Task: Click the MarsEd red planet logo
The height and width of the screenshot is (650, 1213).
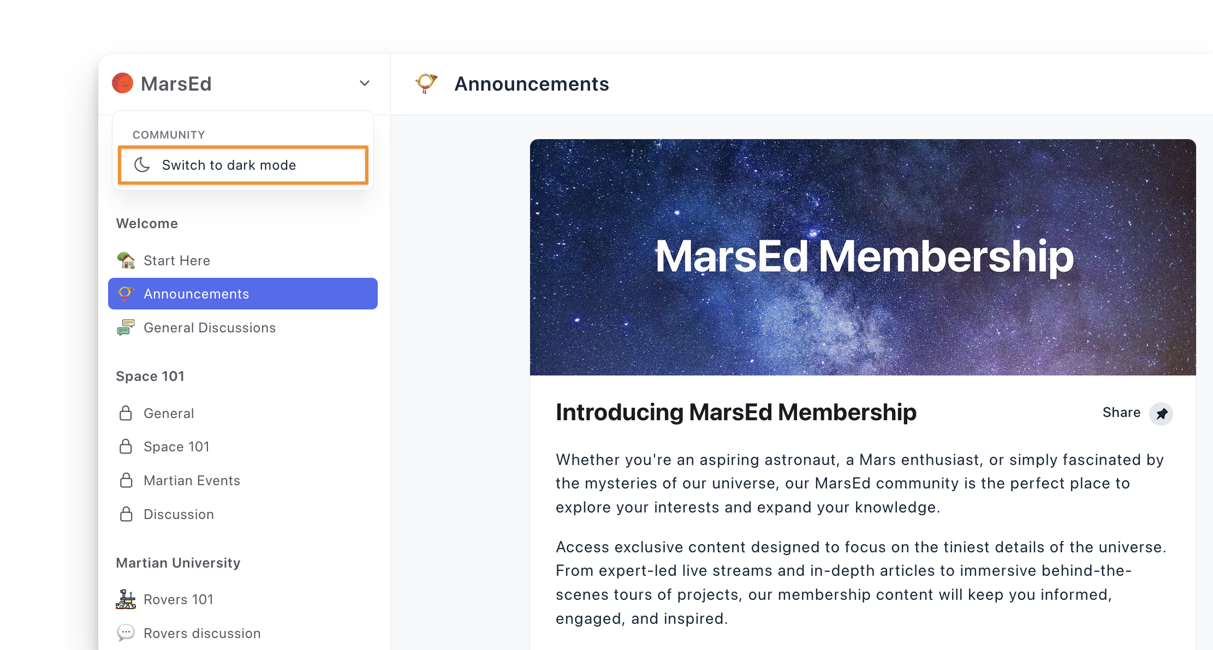Action: click(x=123, y=84)
